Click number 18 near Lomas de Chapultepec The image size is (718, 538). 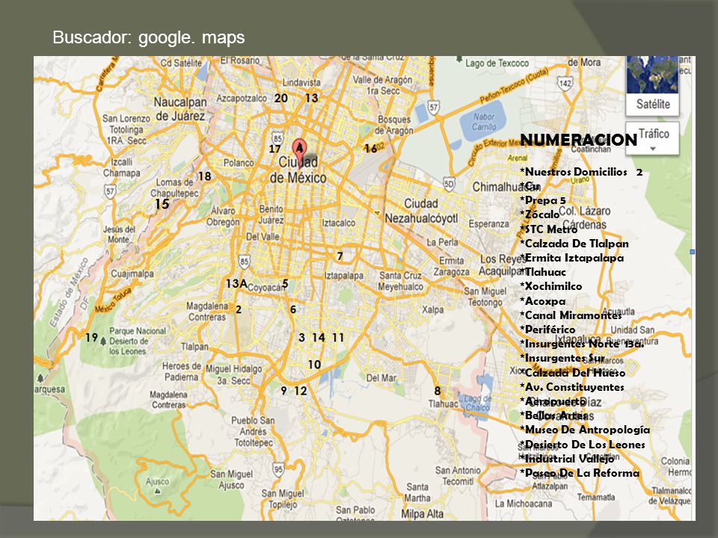[x=204, y=176]
